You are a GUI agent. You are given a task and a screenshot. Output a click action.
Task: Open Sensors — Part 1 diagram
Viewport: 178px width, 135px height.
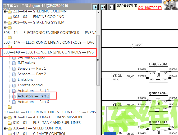32,68
